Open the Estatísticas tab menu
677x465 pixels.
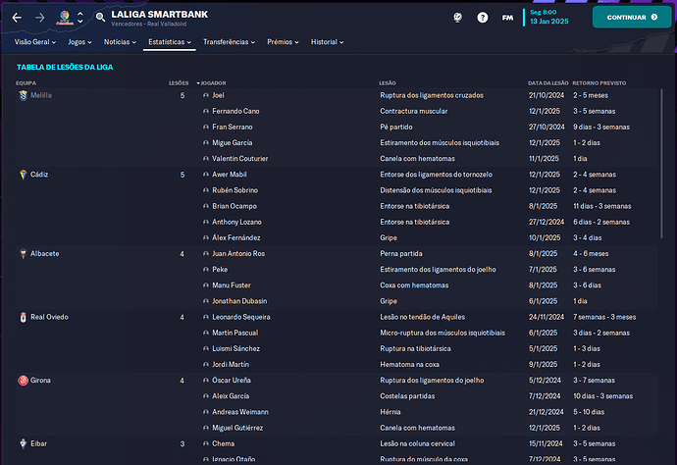[x=170, y=42]
